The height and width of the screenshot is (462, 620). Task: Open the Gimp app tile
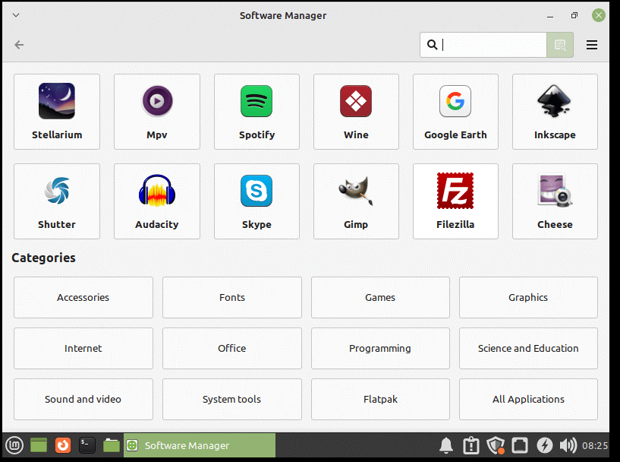pos(356,201)
